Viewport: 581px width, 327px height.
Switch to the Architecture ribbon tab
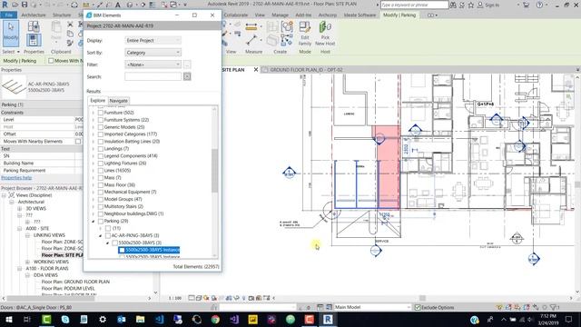point(34,15)
